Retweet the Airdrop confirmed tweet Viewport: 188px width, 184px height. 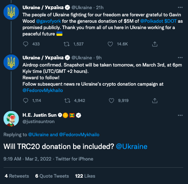[67, 100]
